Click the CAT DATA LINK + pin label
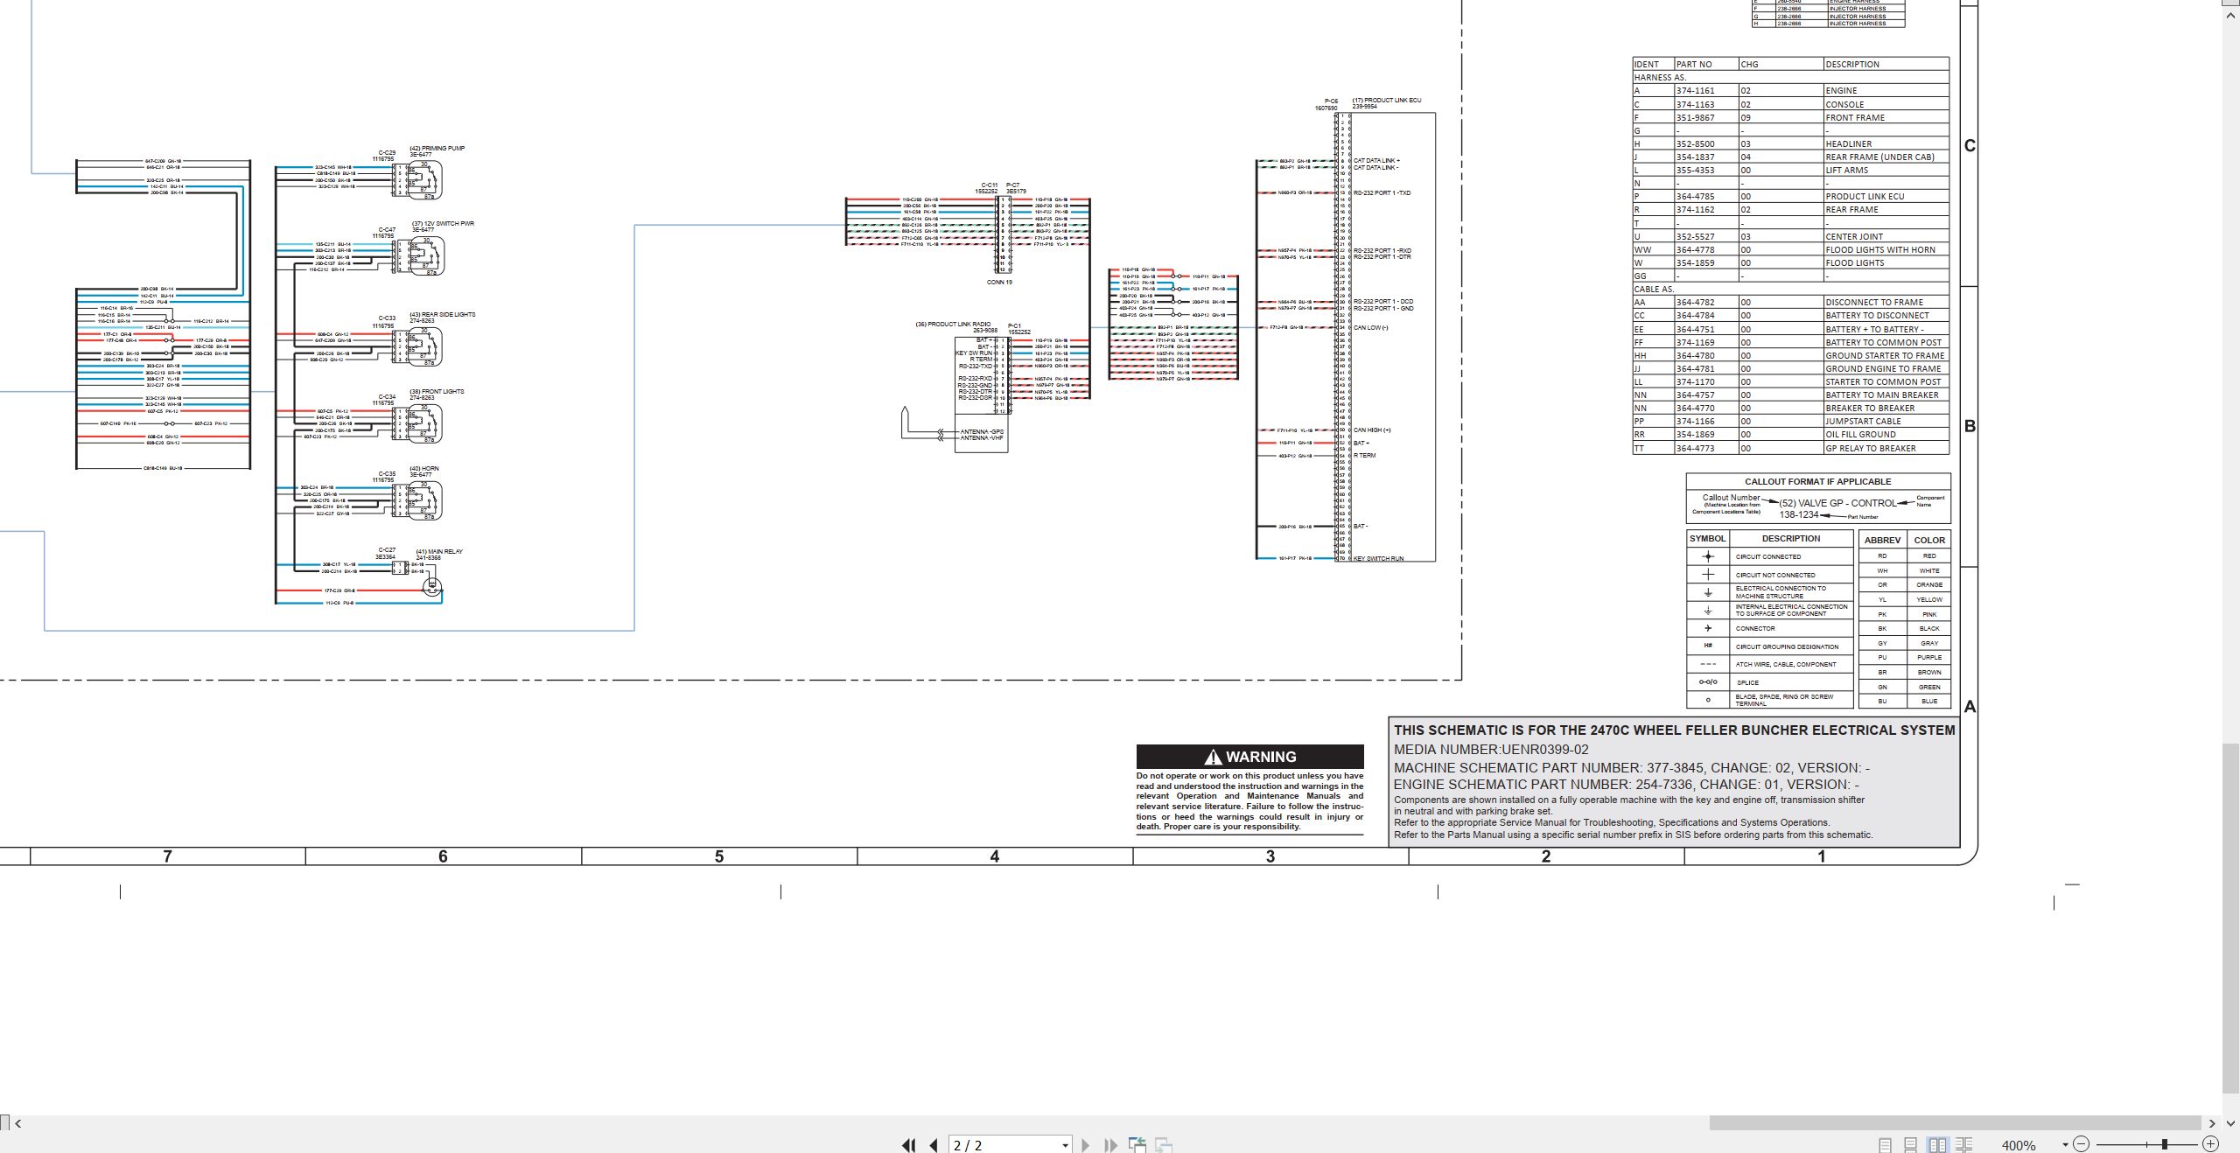 1376,161
